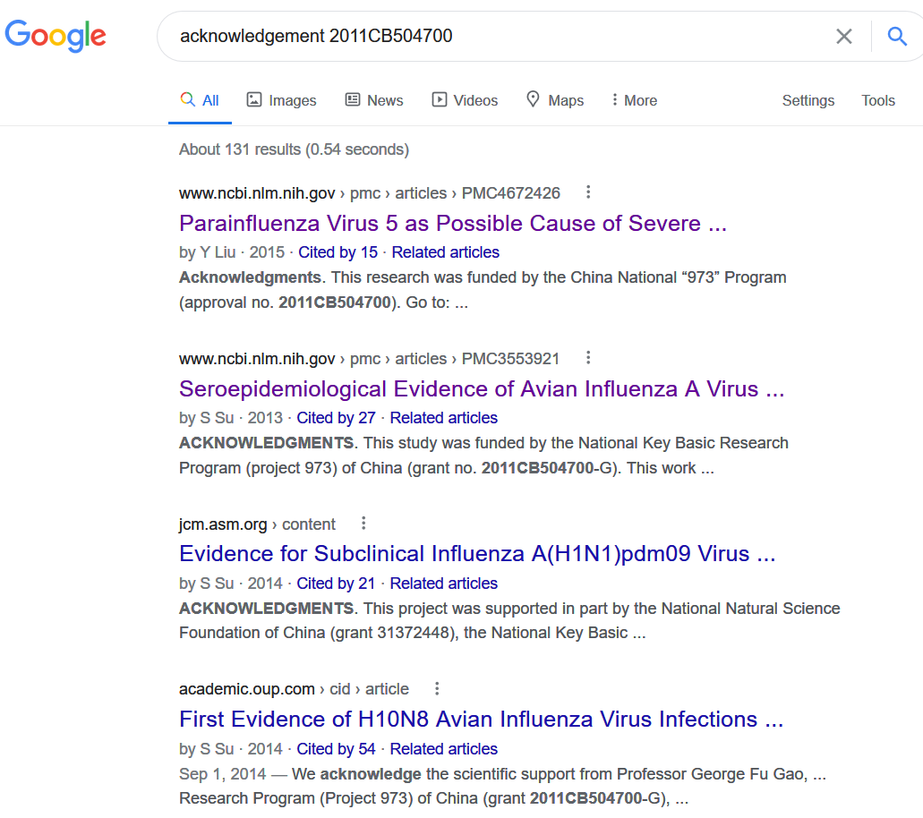Click snippet mentioning China National "973" Program
Screen dimensions: 923x818
pos(483,290)
